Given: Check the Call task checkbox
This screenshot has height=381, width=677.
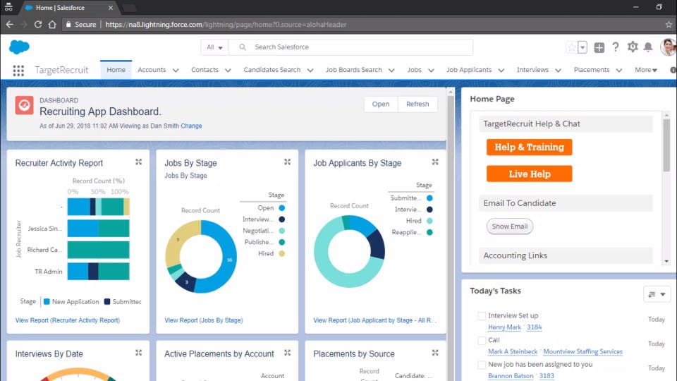Looking at the screenshot, I should 482,340.
